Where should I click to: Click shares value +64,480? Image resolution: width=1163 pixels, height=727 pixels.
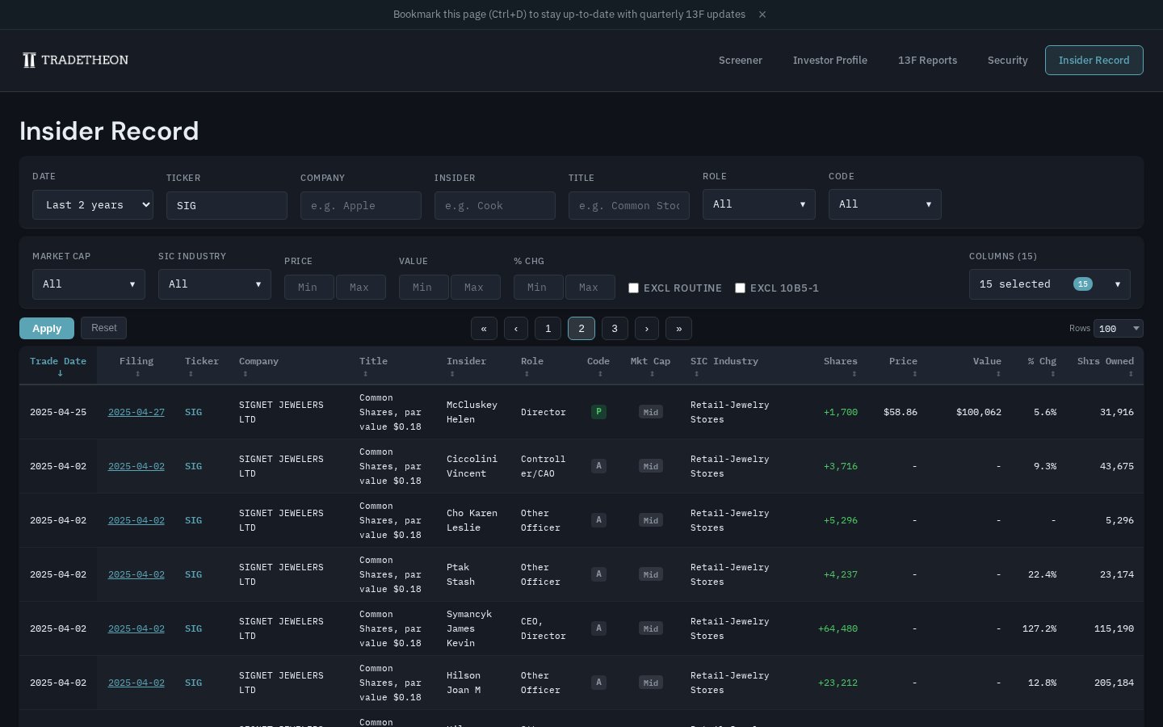point(838,628)
